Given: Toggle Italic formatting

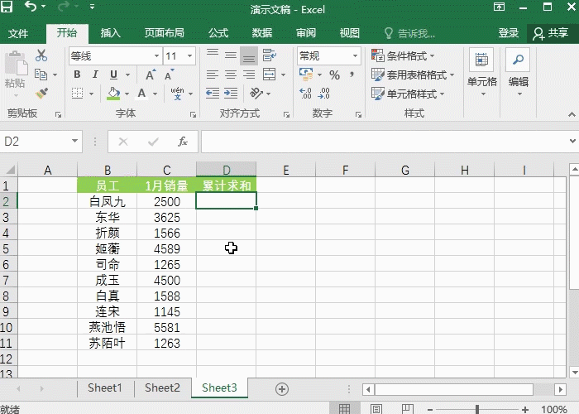Looking at the screenshot, I should click(x=95, y=75).
